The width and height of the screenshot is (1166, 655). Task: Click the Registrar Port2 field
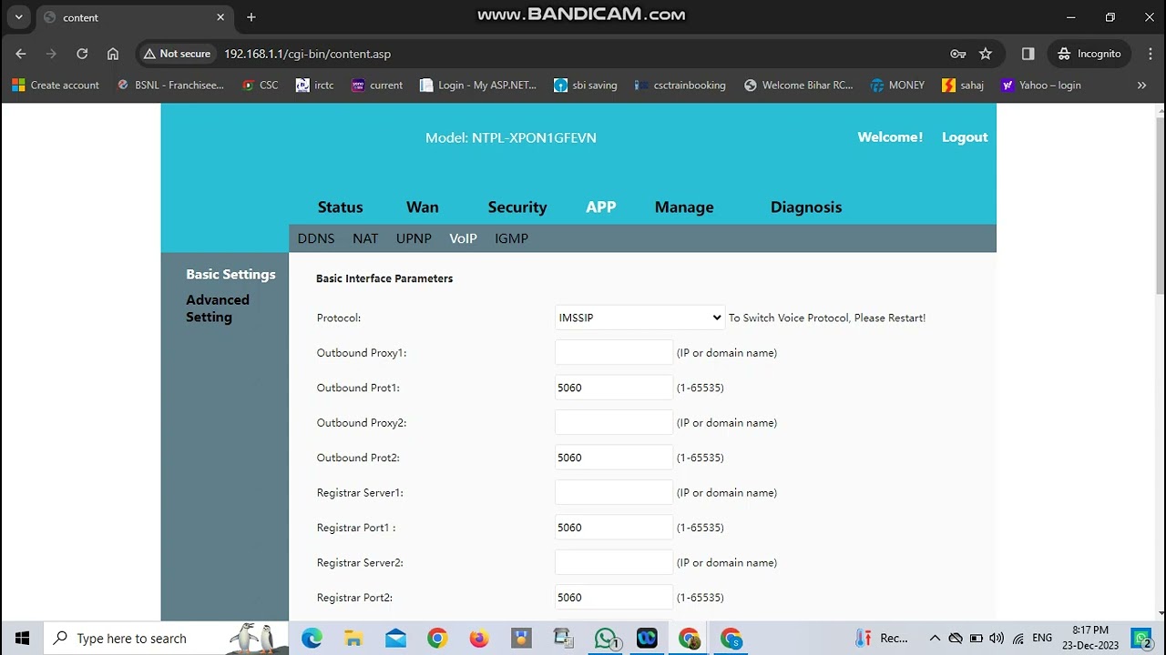pyautogui.click(x=614, y=598)
